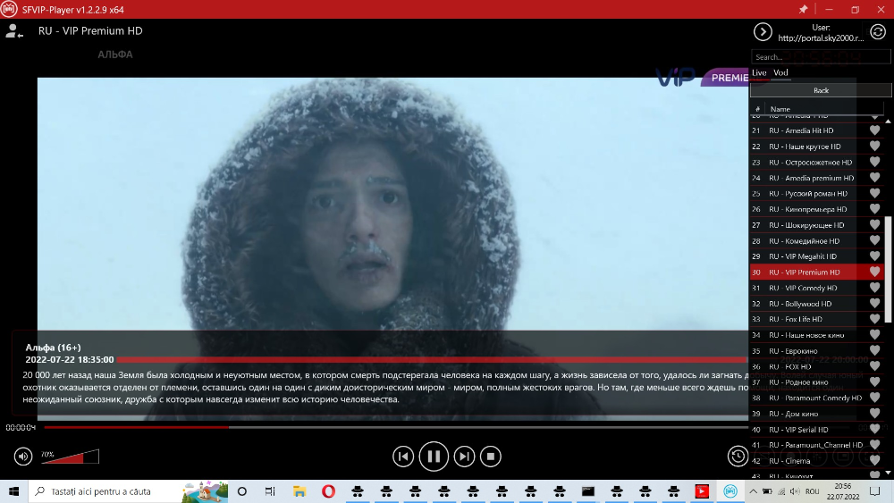This screenshot has width=894, height=503.
Task: Favorite RU - Остросюжетное HD
Action: click(874, 163)
